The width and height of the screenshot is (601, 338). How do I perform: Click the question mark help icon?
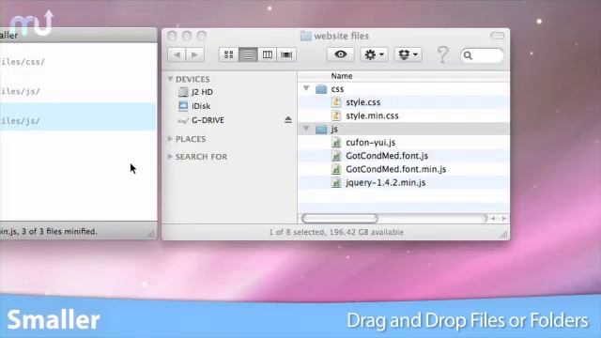tap(442, 54)
